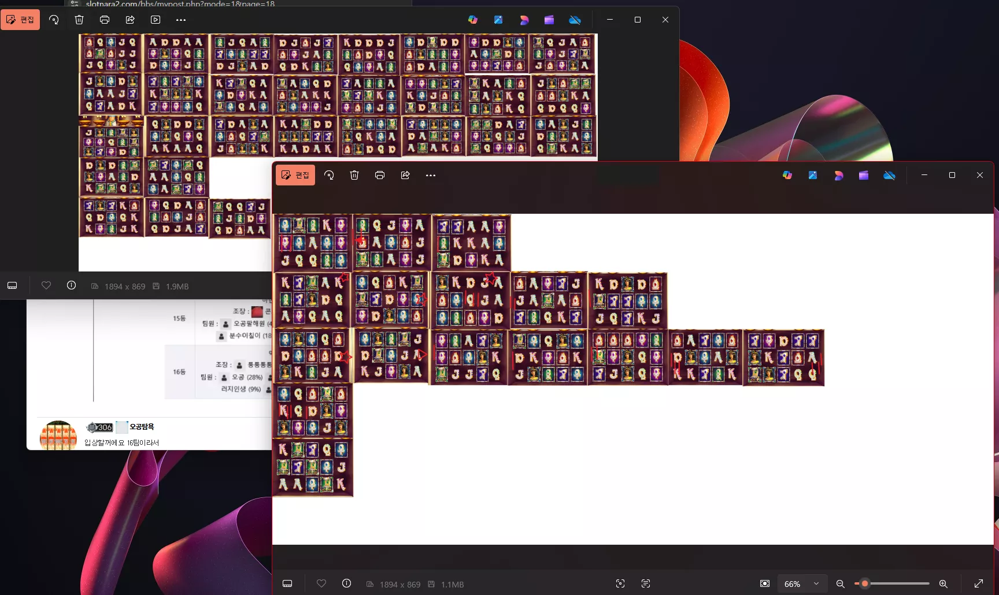Open the Copilot icon in the front Photos window
The width and height of the screenshot is (999, 595).
[x=787, y=175]
